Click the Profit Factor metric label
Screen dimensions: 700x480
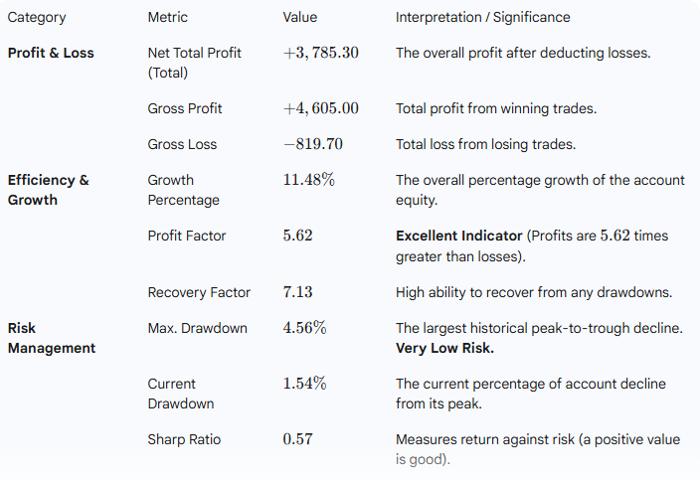tap(187, 236)
